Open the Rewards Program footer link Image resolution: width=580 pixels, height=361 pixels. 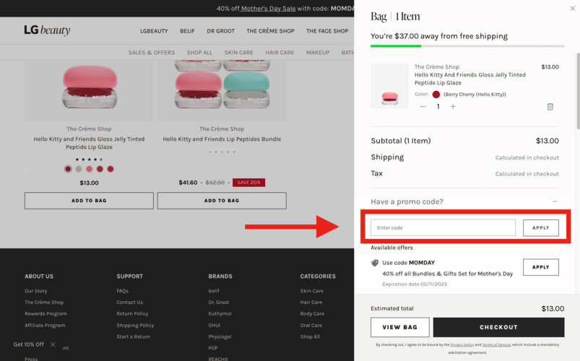[46, 313]
